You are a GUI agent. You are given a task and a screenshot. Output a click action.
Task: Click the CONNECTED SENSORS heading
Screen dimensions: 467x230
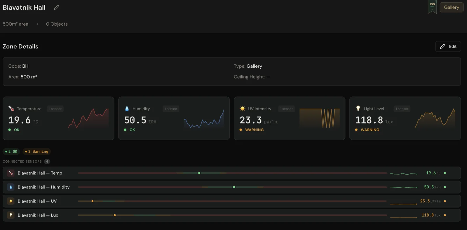22,161
